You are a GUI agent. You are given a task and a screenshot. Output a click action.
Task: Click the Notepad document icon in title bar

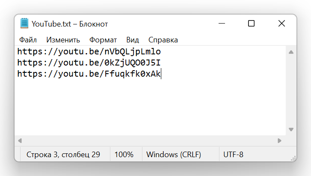tap(24, 24)
